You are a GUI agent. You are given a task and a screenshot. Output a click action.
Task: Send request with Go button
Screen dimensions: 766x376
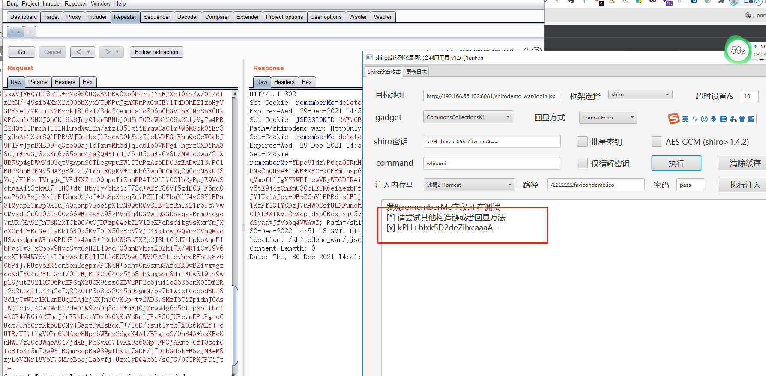point(21,52)
